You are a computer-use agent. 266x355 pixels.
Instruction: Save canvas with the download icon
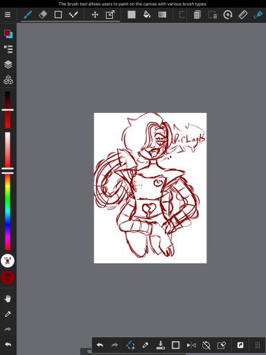coord(161,345)
